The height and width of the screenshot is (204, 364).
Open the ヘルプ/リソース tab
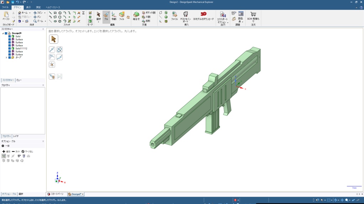[53, 7]
